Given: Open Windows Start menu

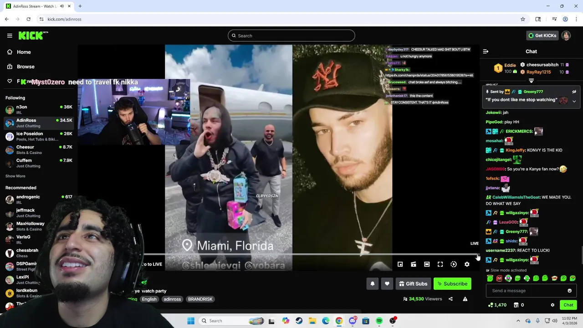Looking at the screenshot, I should (191, 321).
